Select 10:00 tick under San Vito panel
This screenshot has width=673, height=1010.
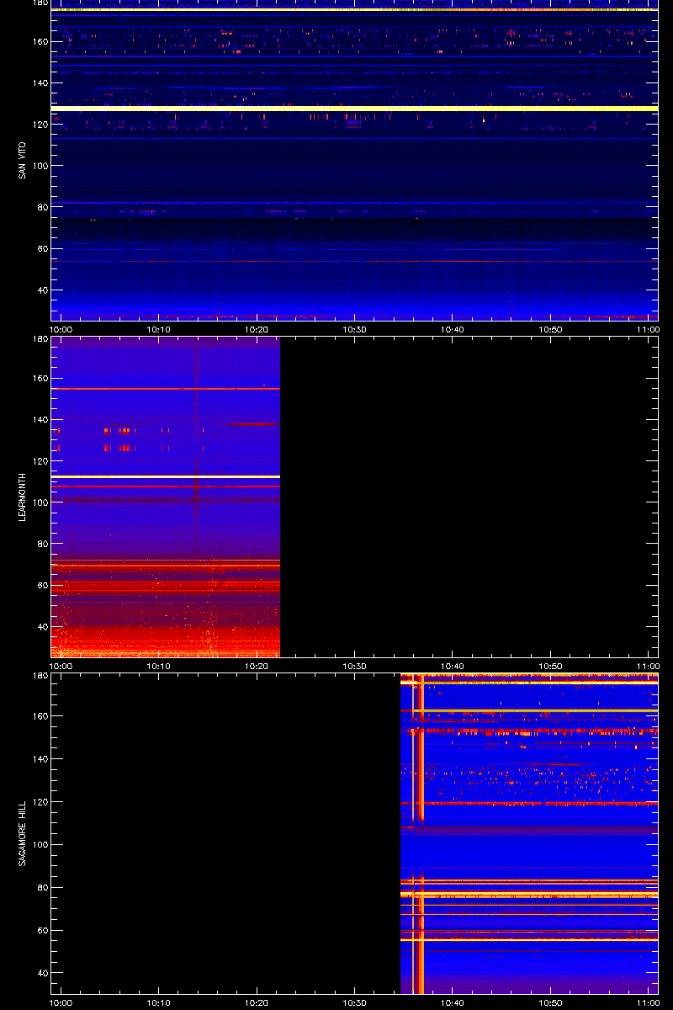pyautogui.click(x=61, y=329)
